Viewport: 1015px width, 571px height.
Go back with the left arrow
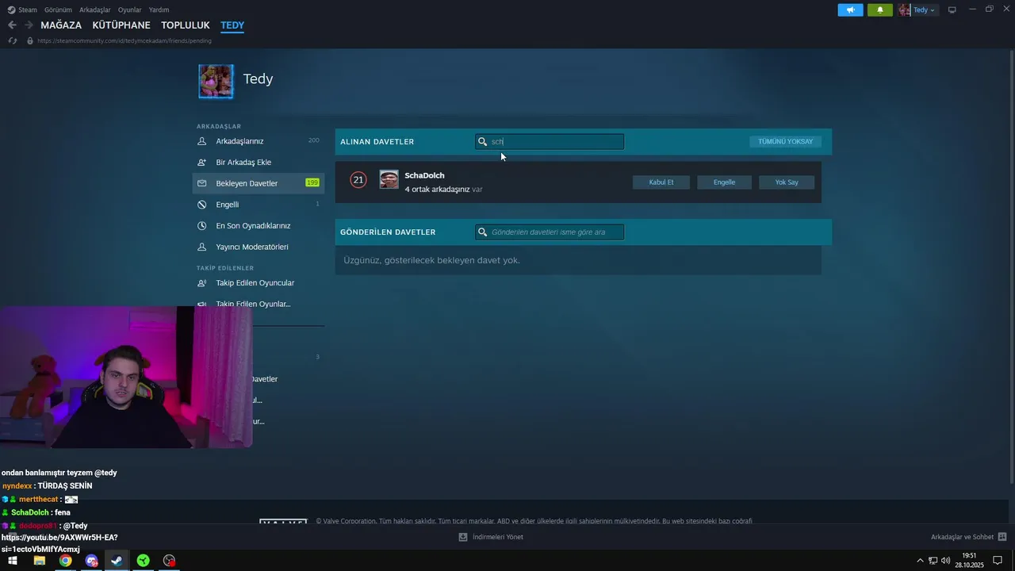[12, 25]
